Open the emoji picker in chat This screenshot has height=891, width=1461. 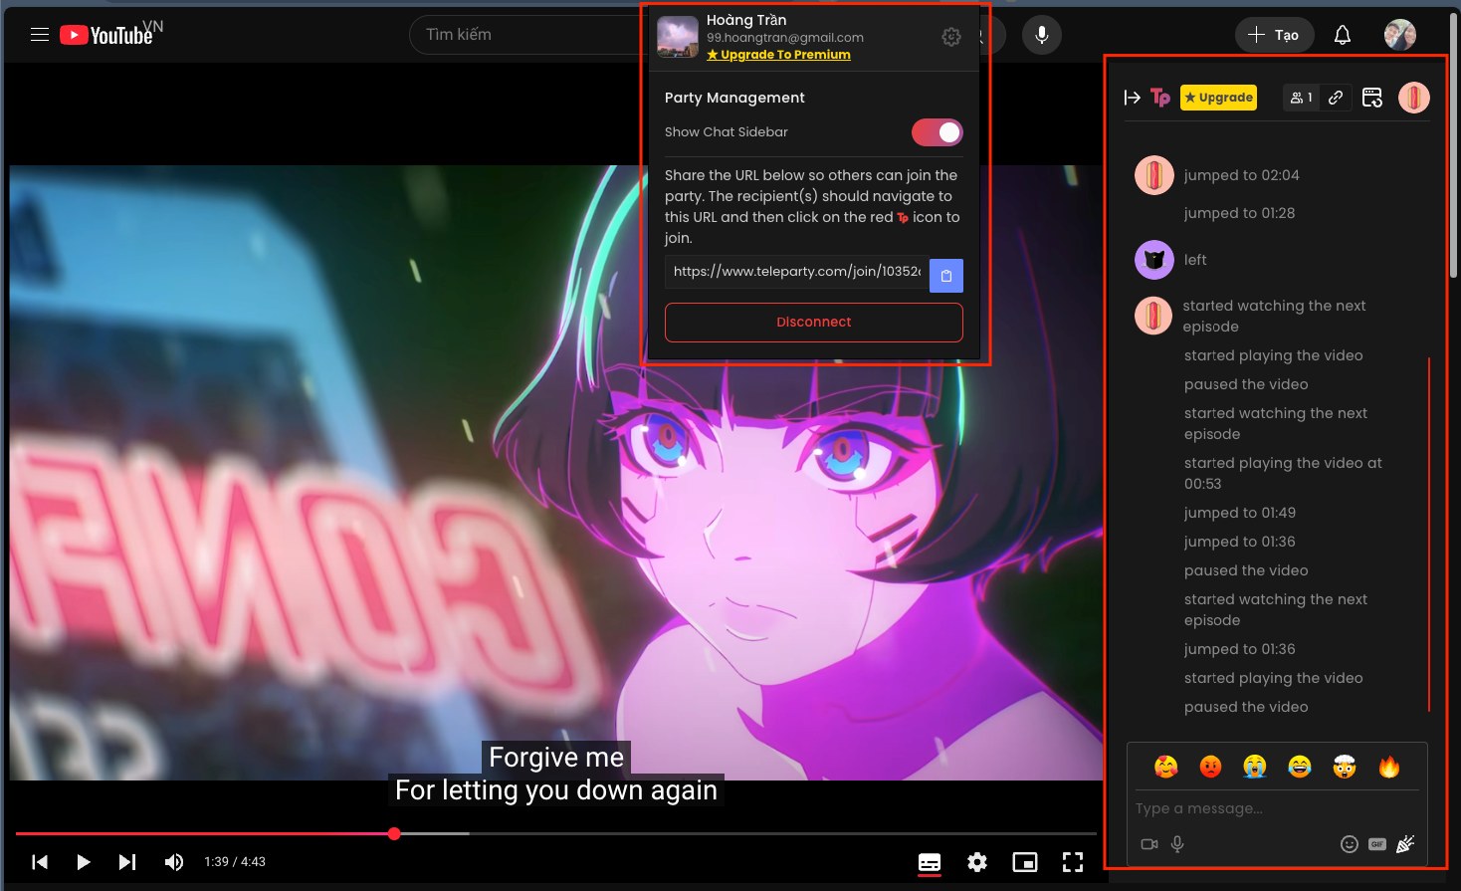pyautogui.click(x=1350, y=844)
